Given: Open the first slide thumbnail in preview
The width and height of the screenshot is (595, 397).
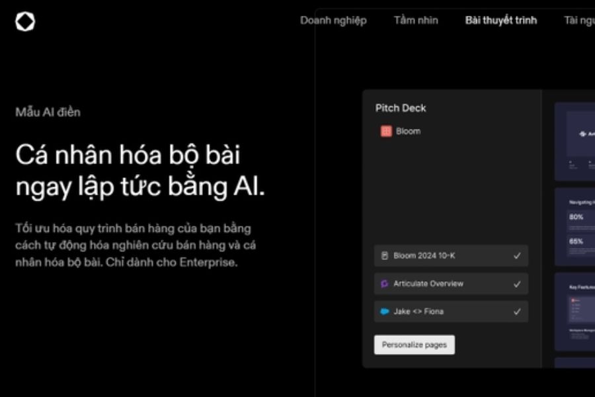Looking at the screenshot, I should (575, 141).
